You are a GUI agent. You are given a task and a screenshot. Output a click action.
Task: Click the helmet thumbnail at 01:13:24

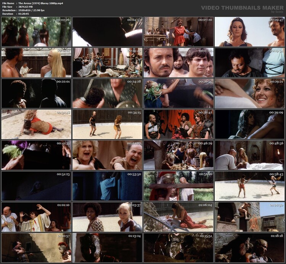107,248
